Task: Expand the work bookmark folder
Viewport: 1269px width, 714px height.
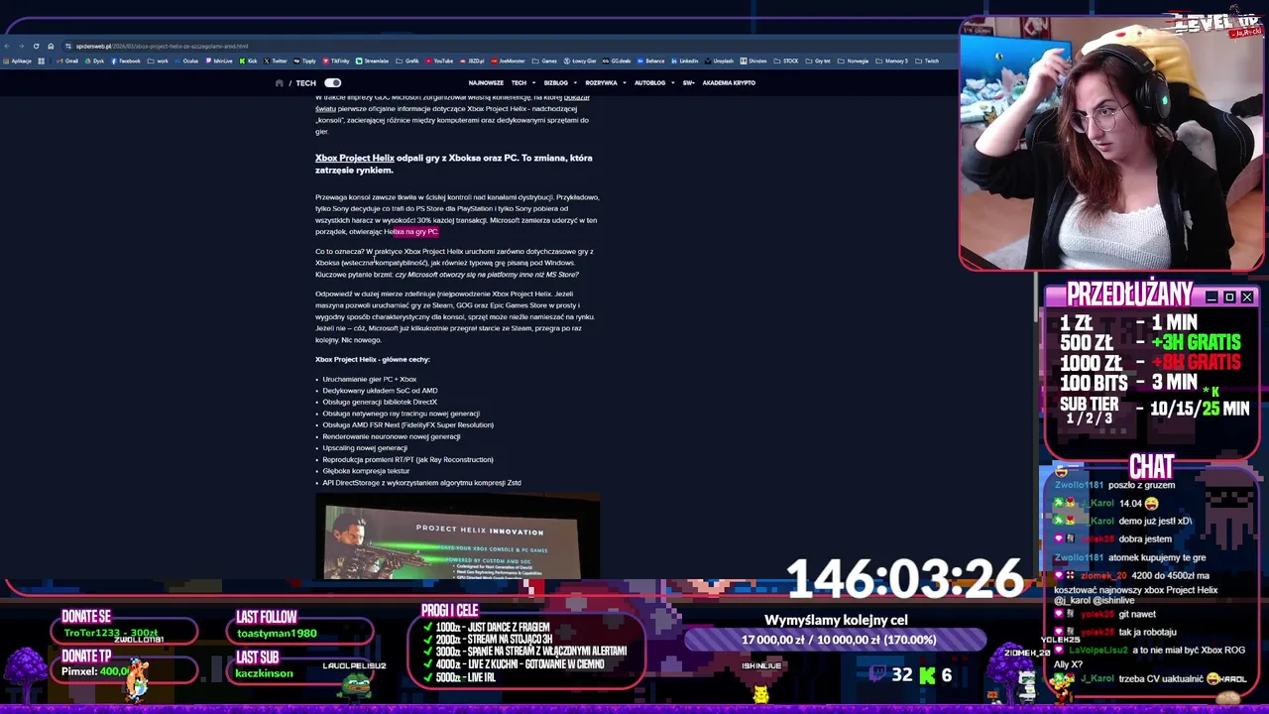Action: click(x=158, y=60)
